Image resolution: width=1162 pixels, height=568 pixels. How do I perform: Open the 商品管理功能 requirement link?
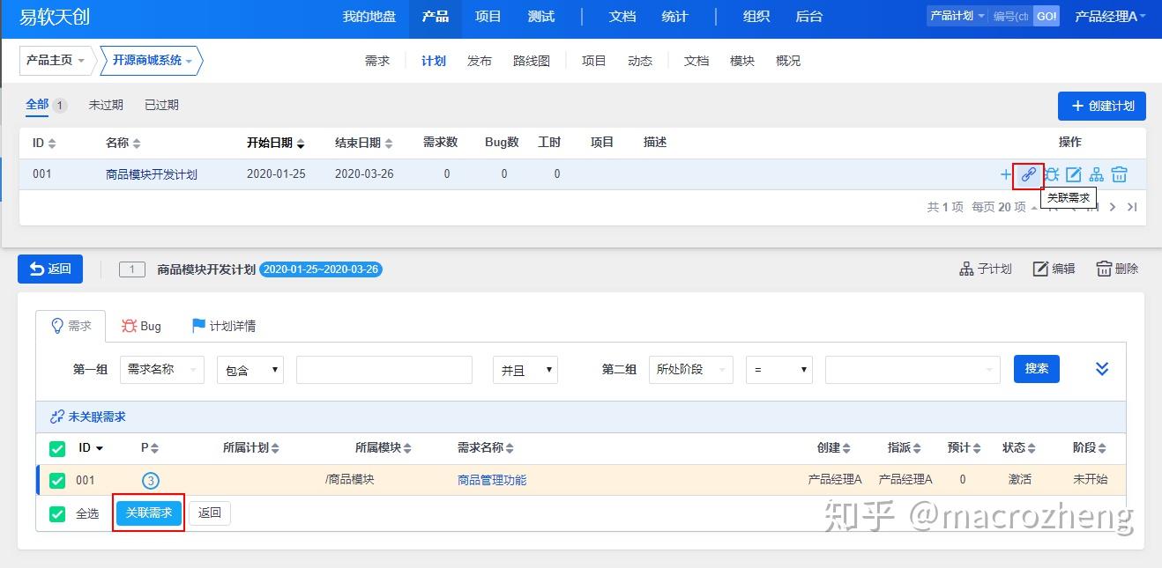coord(492,480)
